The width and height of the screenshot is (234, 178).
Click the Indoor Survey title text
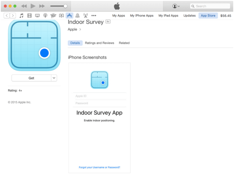85,22
